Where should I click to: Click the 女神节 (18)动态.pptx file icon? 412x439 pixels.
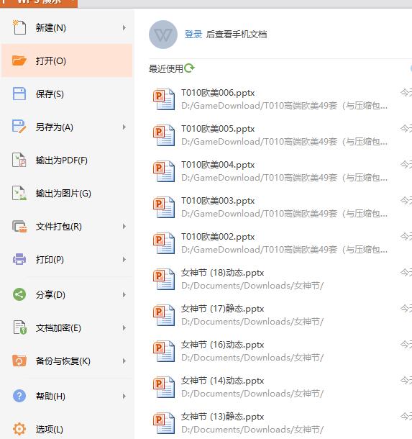tap(164, 279)
